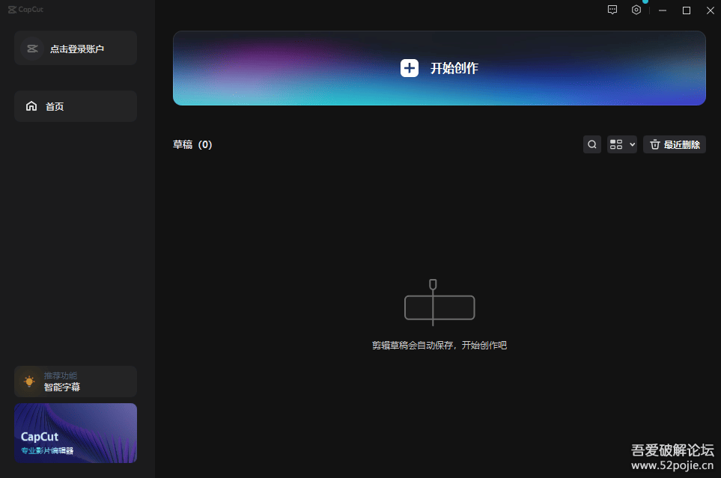Click the CapCut logo in title bar
This screenshot has width=721, height=478.
25,10
